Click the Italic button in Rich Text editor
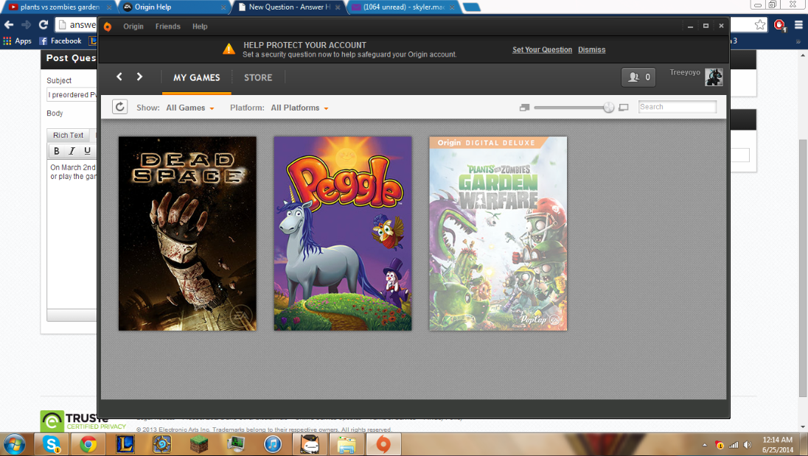The height and width of the screenshot is (456, 808). [72, 151]
